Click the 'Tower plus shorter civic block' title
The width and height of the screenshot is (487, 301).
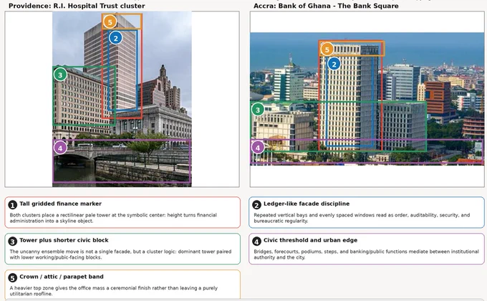[64, 240]
